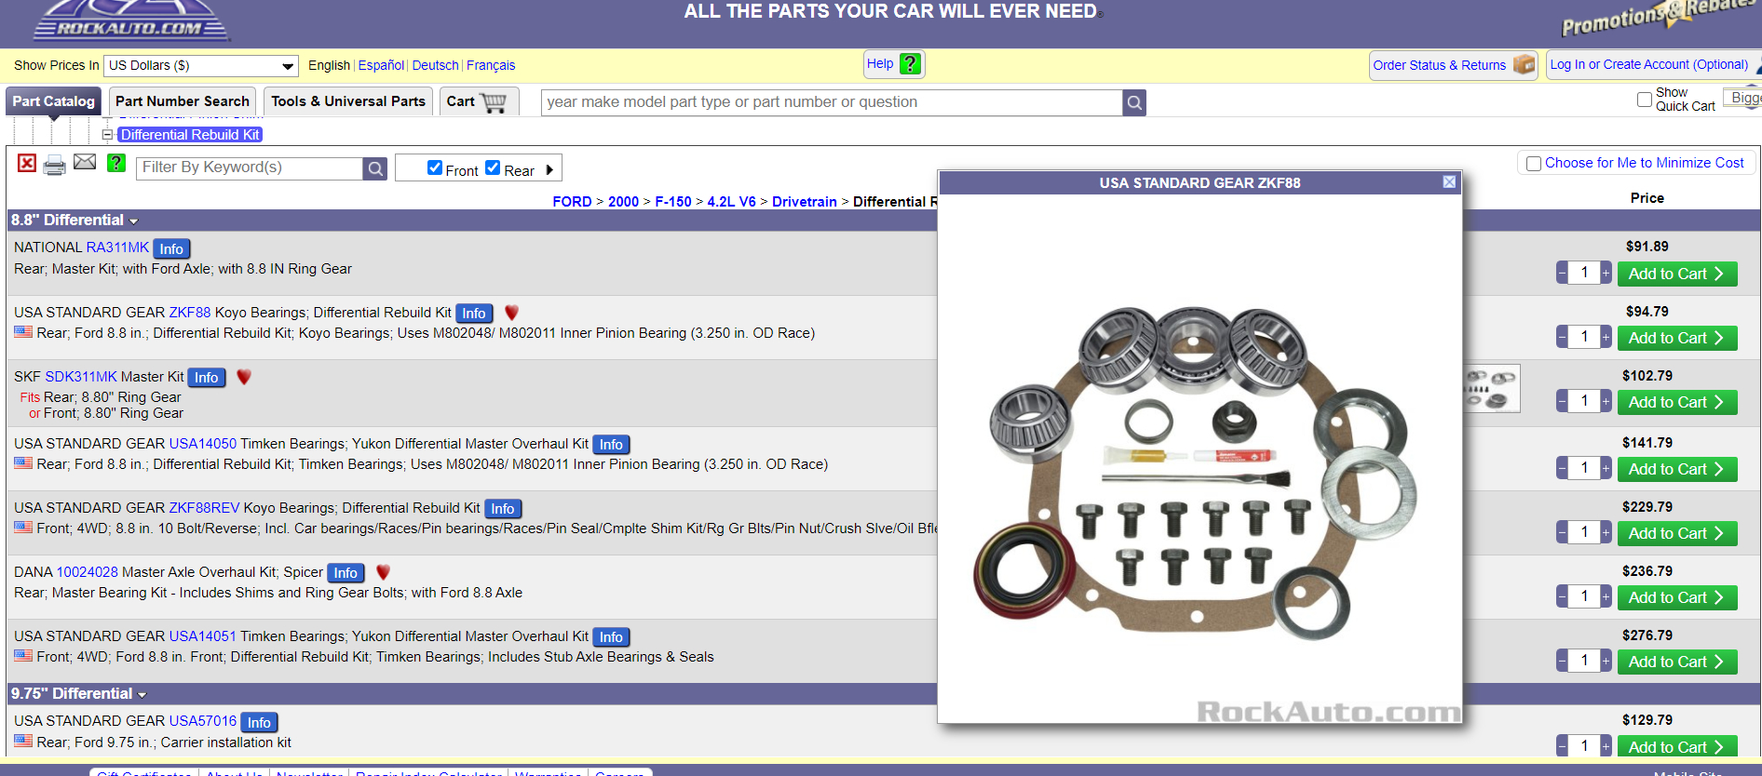Click the Filter By Keyword(s) field
The image size is (1762, 776).
[x=250, y=168]
